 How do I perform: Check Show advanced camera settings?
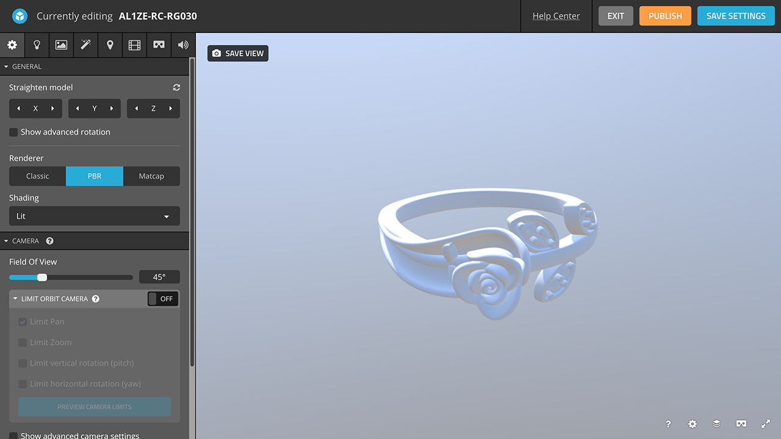(13, 435)
